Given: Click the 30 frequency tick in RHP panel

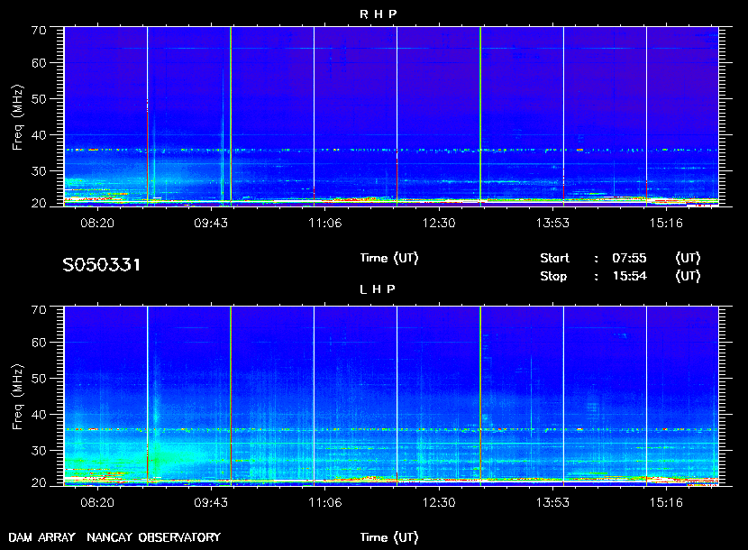Looking at the screenshot, I should coord(39,171).
